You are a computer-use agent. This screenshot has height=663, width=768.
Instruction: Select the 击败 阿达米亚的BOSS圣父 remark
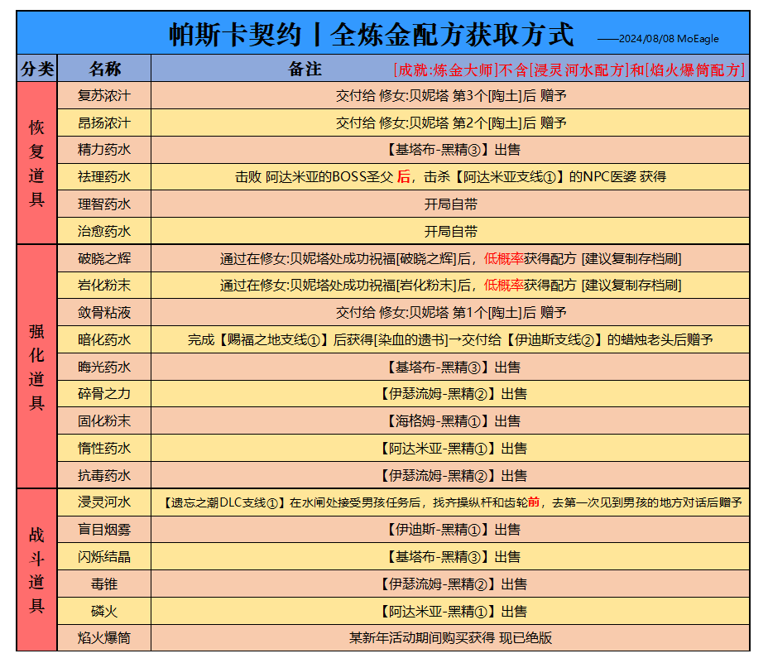pyautogui.click(x=450, y=177)
